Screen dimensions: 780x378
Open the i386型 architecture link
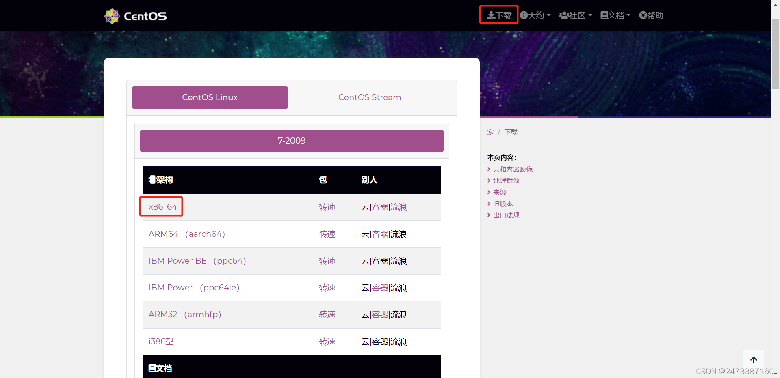[x=161, y=341]
